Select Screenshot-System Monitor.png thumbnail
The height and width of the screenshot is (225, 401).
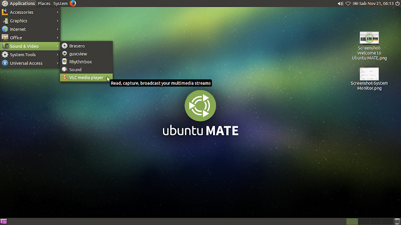(x=369, y=74)
